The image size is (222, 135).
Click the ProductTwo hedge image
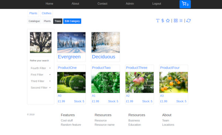click(x=105, y=82)
